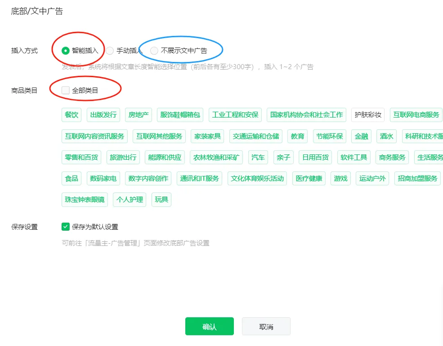The image size is (443, 346).
Task: Toggle the 商务服务 category tag
Action: click(x=392, y=158)
